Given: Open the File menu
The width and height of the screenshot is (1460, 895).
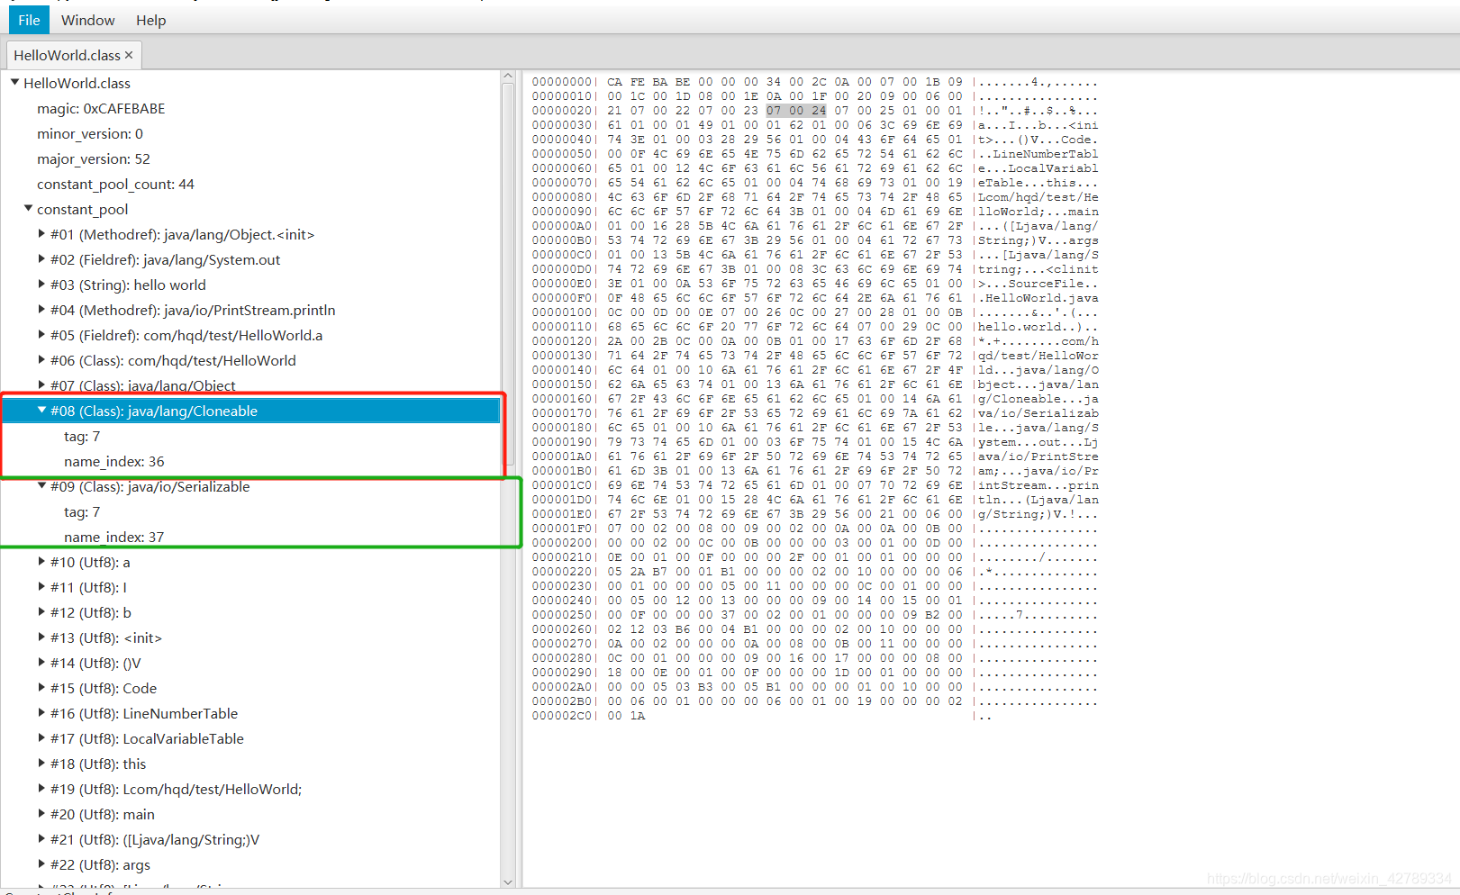Looking at the screenshot, I should click(x=29, y=20).
